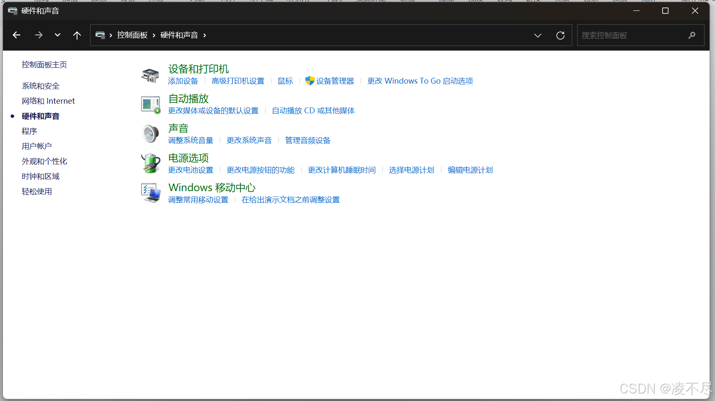
Task: Click 高级打印机设置 link
Action: click(x=238, y=81)
